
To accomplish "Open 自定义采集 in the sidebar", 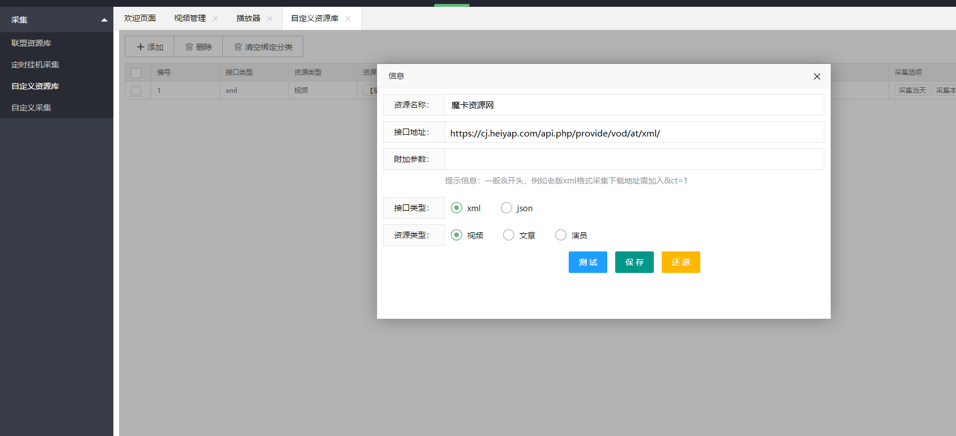I will point(57,108).
